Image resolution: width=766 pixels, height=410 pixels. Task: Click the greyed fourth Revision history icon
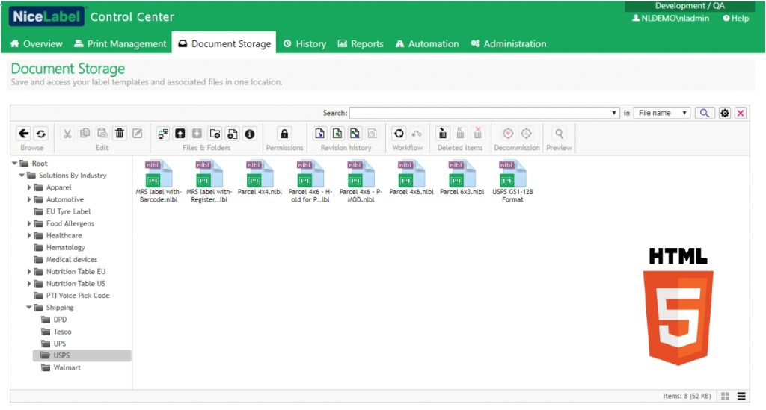pyautogui.click(x=373, y=134)
